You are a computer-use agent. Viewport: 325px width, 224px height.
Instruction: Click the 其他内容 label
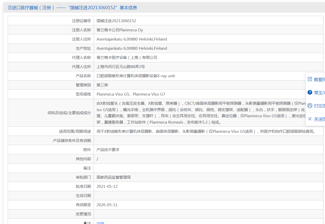(83, 159)
